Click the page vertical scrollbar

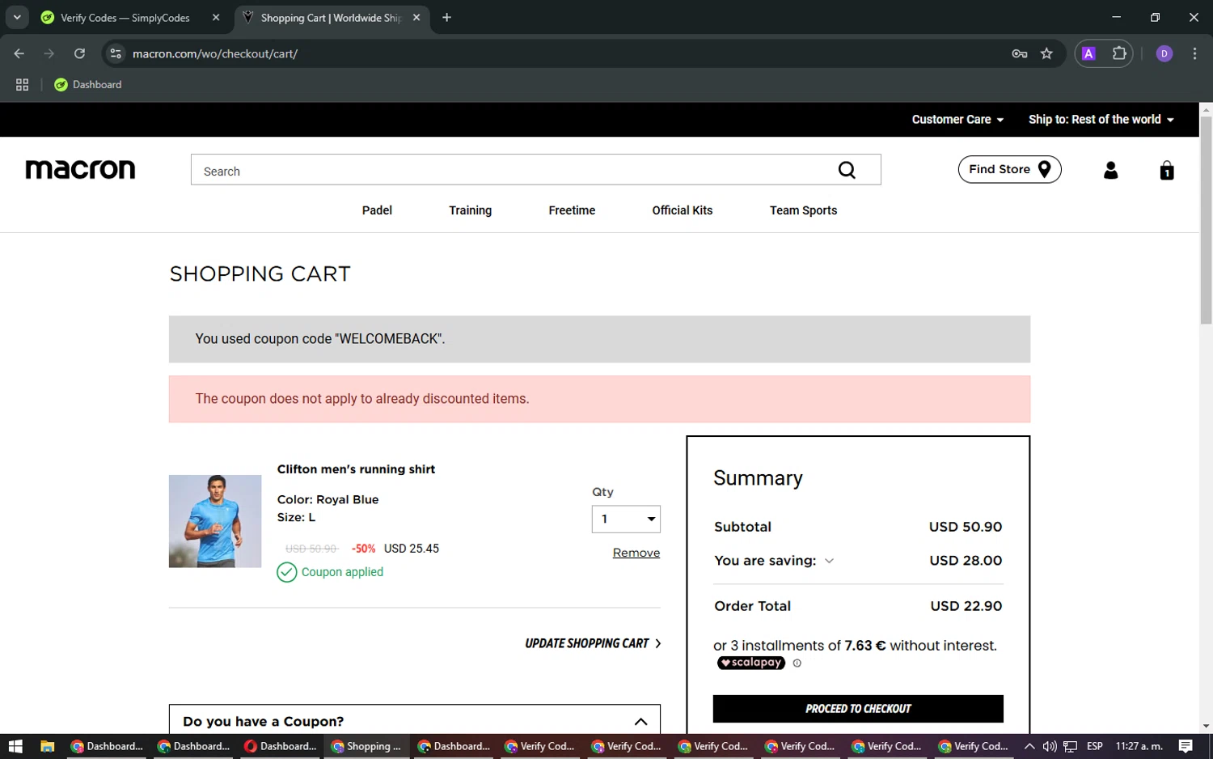tap(1206, 220)
